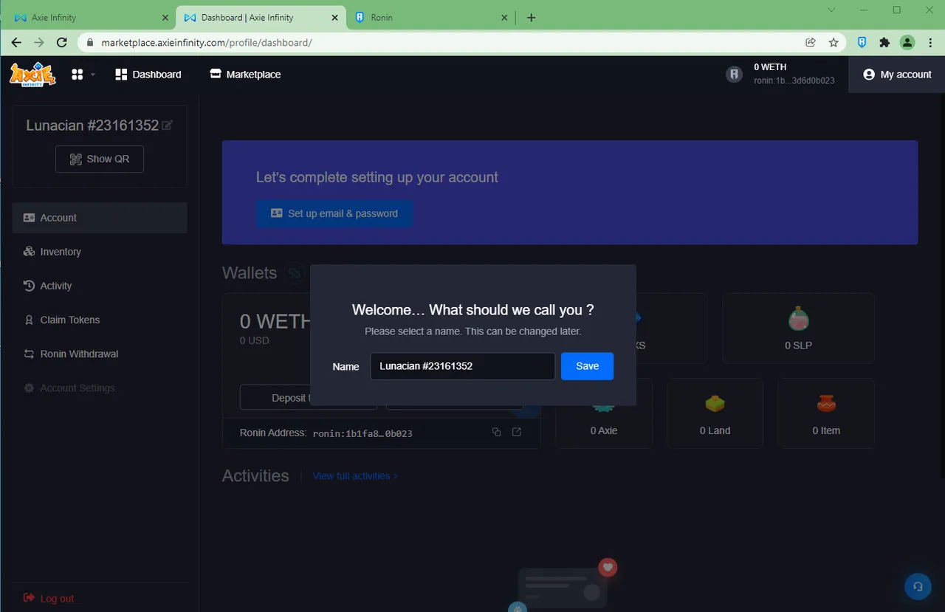Click the address bar URL
The image size is (945, 612).
pyautogui.click(x=207, y=43)
